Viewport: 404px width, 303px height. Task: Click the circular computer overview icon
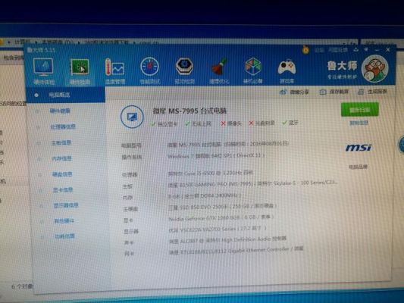[x=132, y=117]
